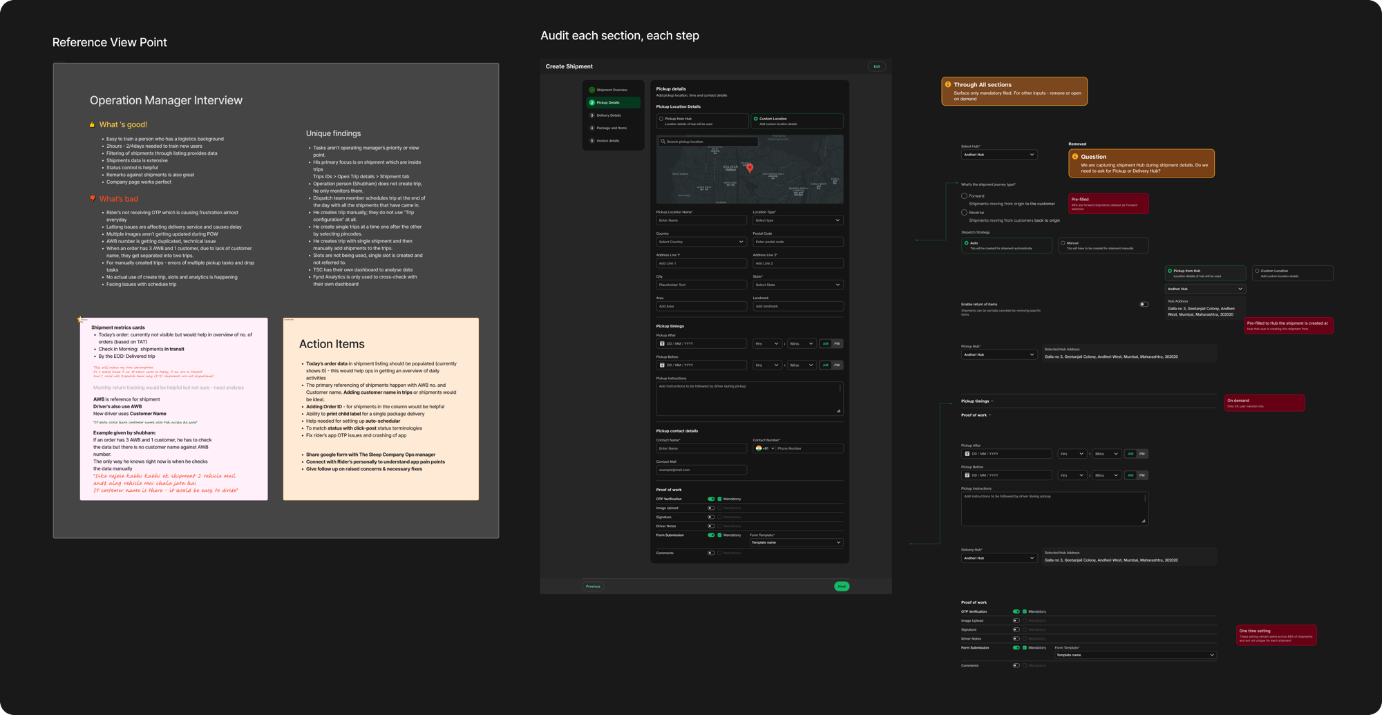Click the step 4 number badge for Package and Items
Image resolution: width=1382 pixels, height=715 pixels.
click(x=592, y=128)
